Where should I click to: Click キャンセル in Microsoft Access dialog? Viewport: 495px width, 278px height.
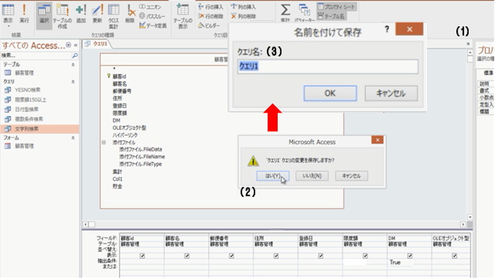(351, 176)
